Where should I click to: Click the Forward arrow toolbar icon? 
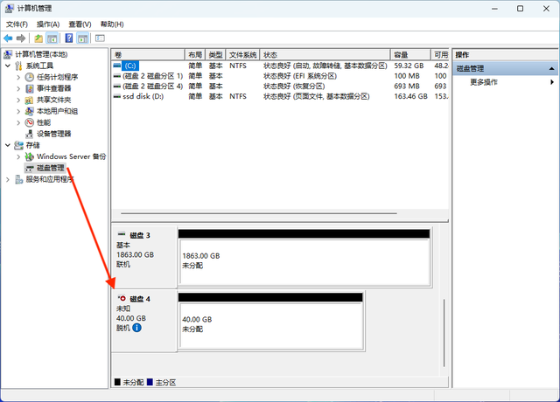pos(21,38)
